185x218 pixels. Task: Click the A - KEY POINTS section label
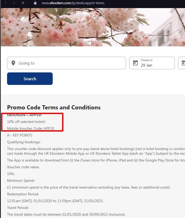(x=20, y=135)
